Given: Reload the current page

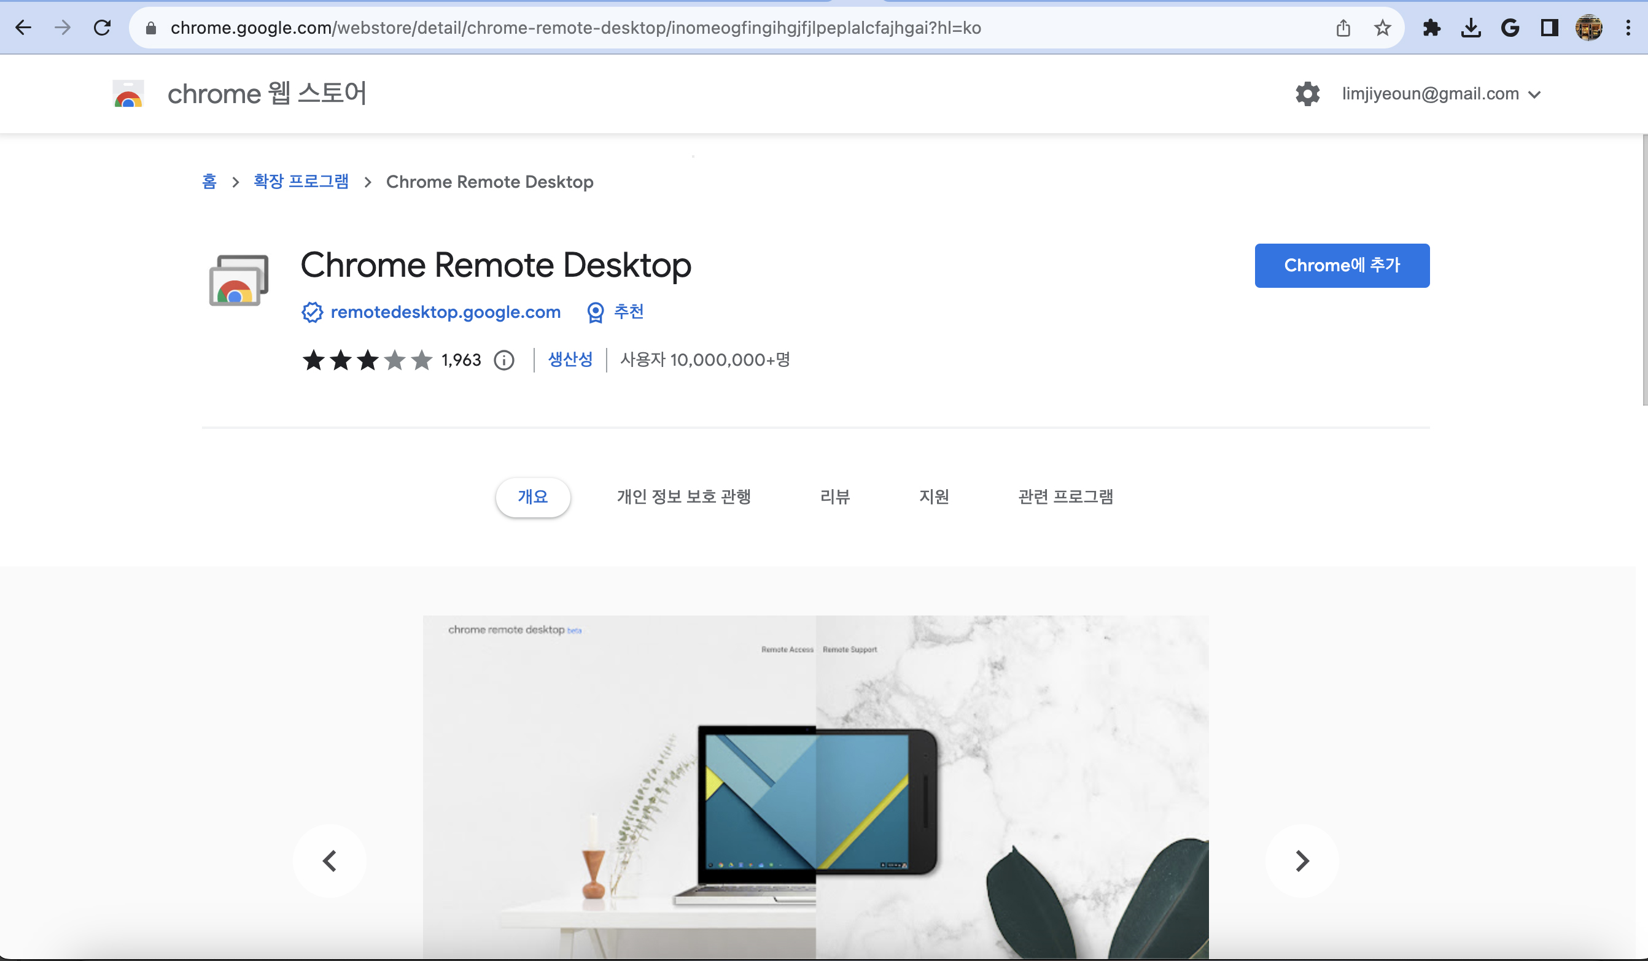Looking at the screenshot, I should pos(102,28).
